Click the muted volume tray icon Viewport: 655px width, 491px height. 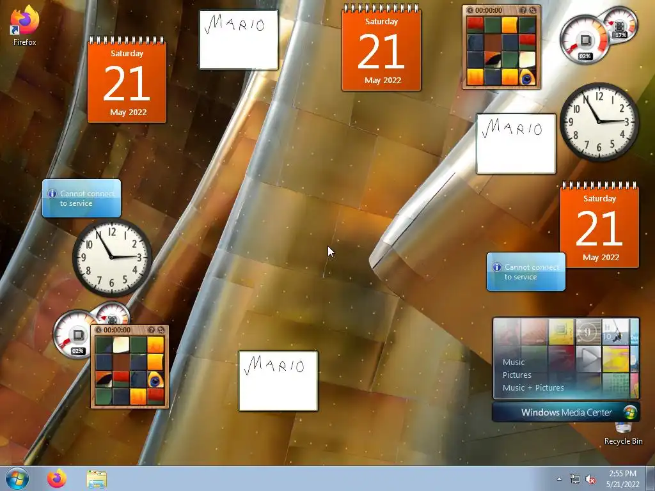[x=590, y=479]
